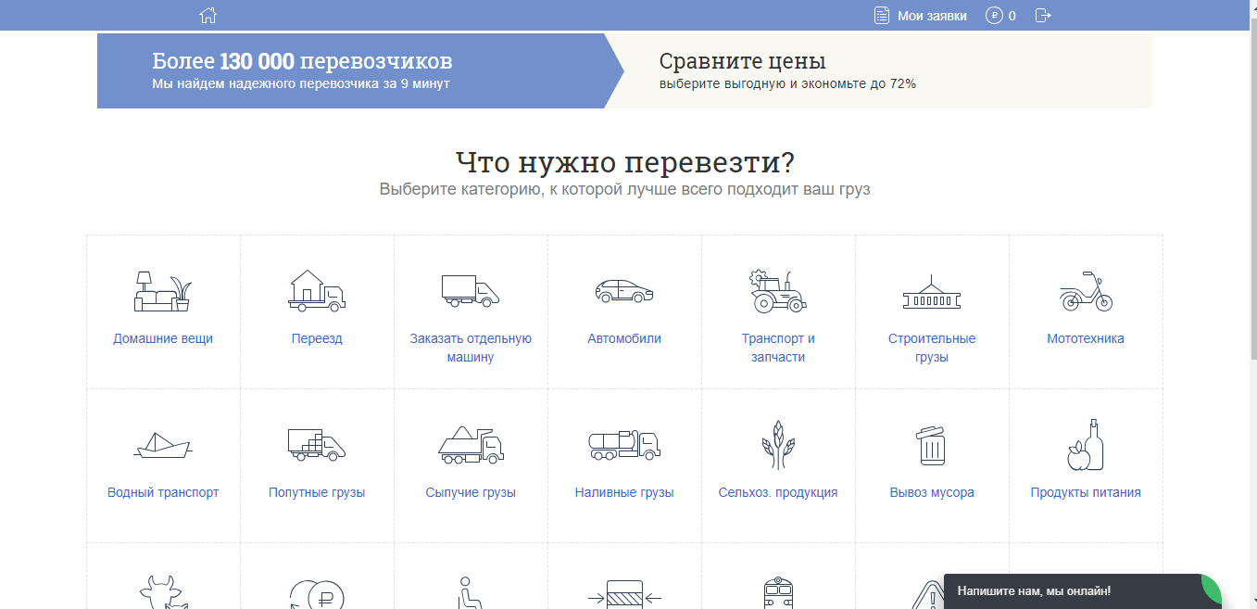The width and height of the screenshot is (1257, 609).
Task: Open Сельхоз. продукция category link
Action: coord(777,492)
